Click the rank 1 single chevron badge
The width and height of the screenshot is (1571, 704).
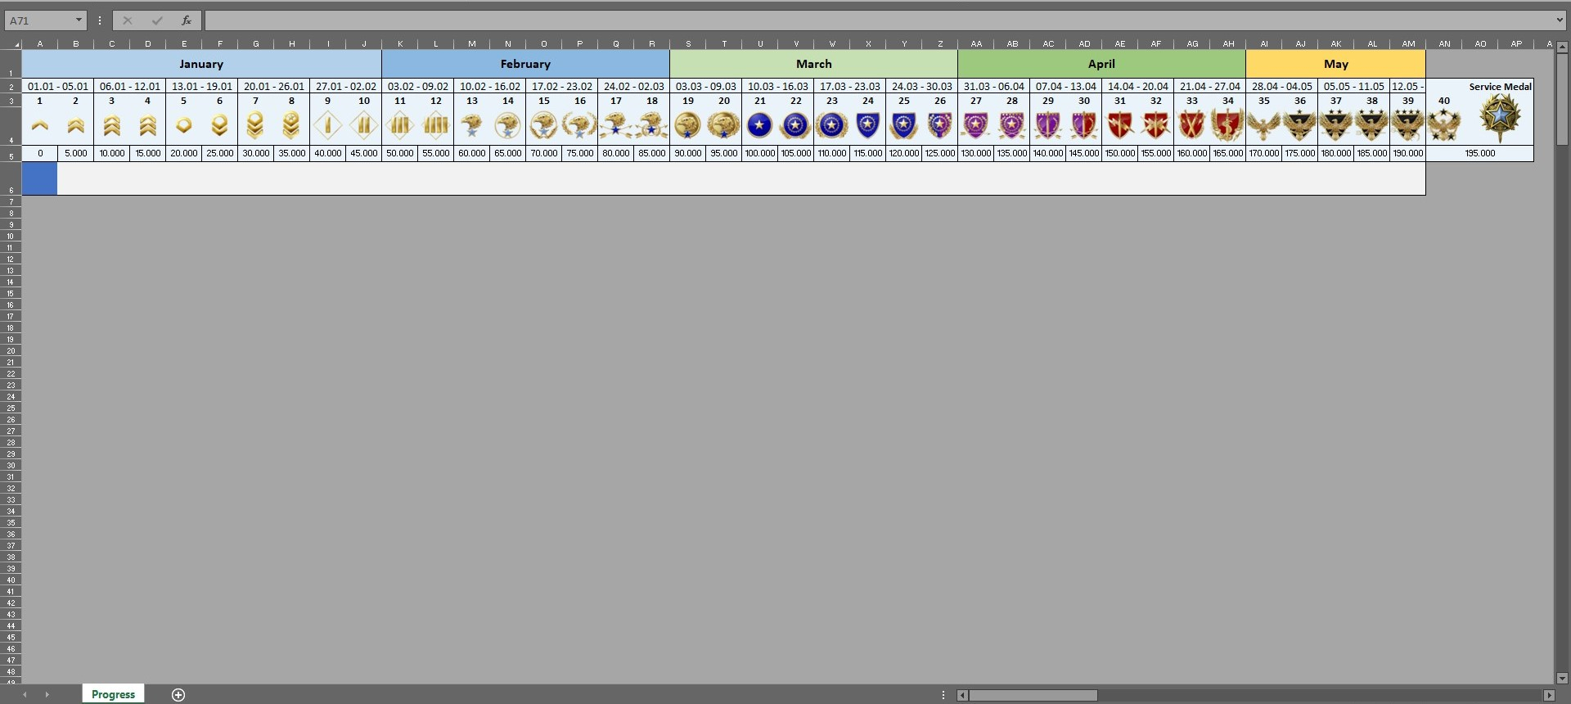tap(39, 126)
